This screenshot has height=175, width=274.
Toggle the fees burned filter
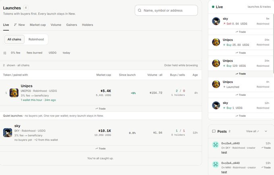[34, 53]
